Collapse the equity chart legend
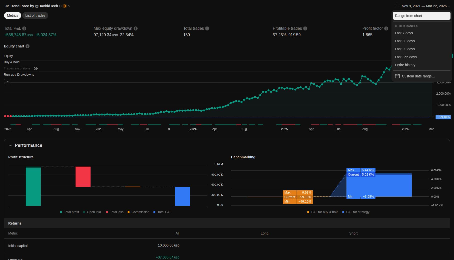The image size is (454, 260). [8, 82]
